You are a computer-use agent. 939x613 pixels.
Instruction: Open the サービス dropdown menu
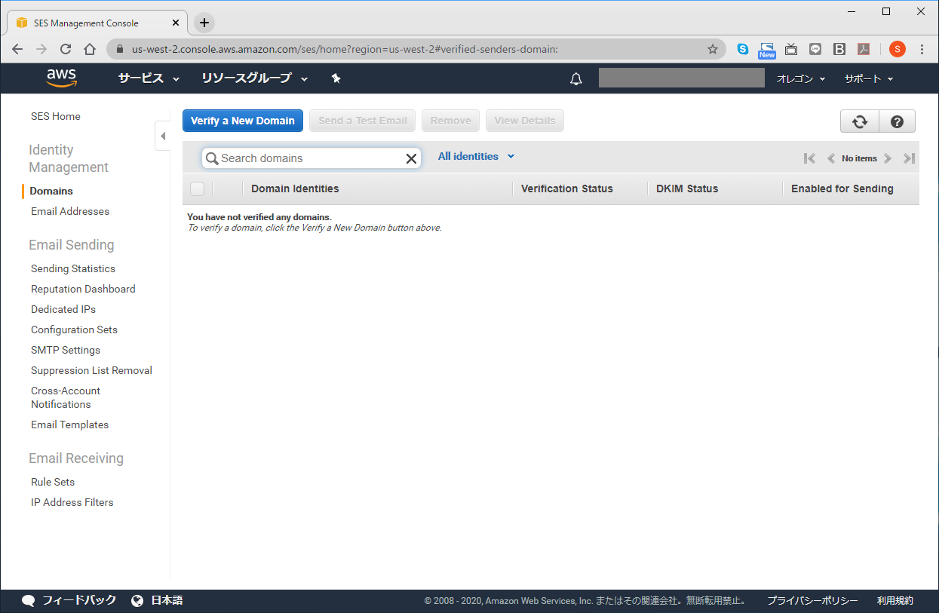coord(149,78)
